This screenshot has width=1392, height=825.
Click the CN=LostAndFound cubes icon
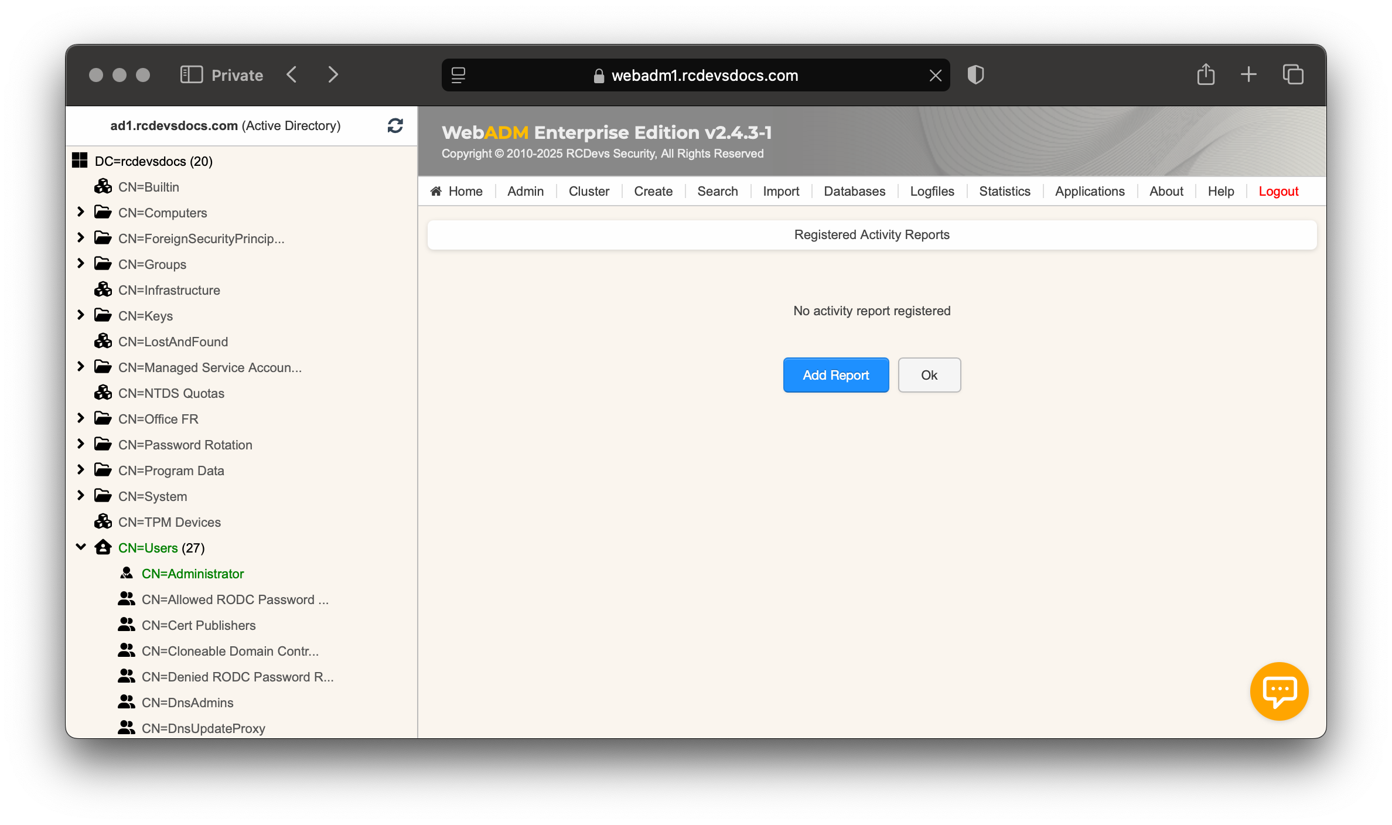(103, 341)
